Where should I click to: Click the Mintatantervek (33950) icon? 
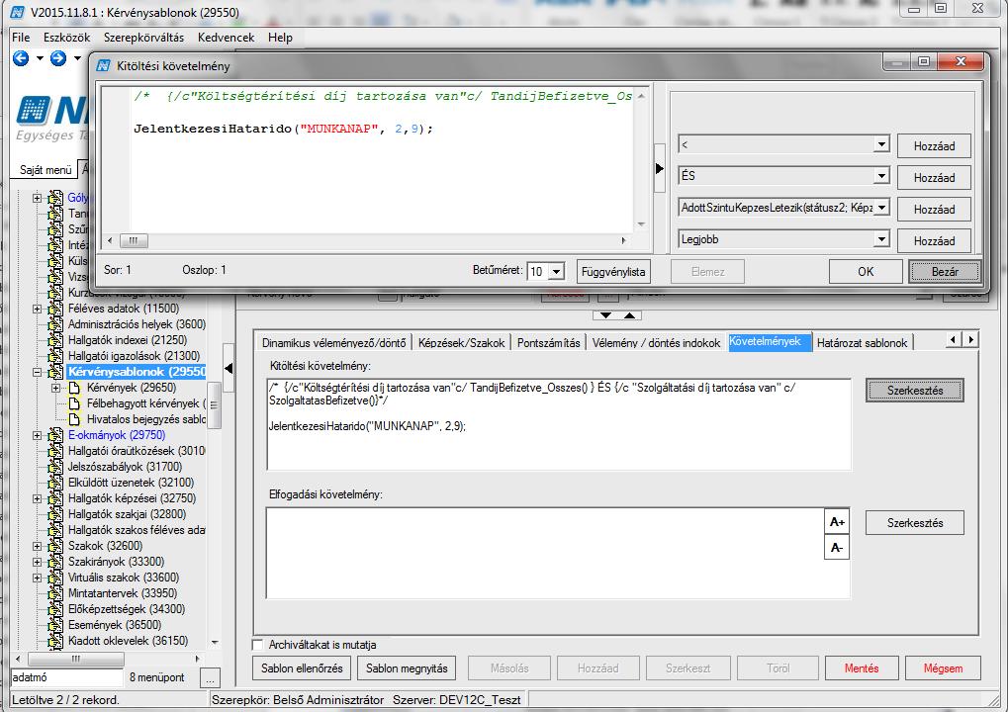click(56, 593)
